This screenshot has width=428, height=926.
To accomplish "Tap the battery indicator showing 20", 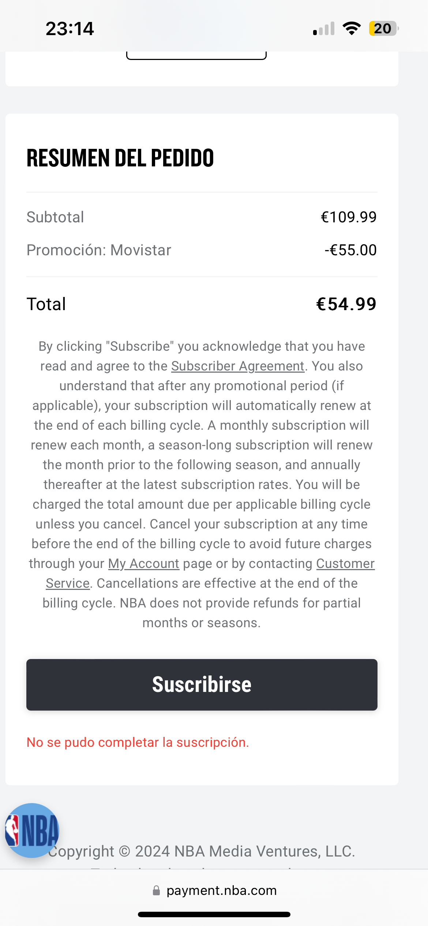I will click(383, 29).
